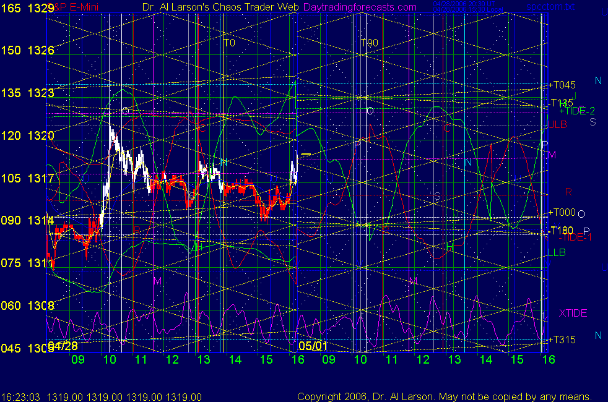Select the 04/28 date label
608x402 pixels.
(63, 346)
